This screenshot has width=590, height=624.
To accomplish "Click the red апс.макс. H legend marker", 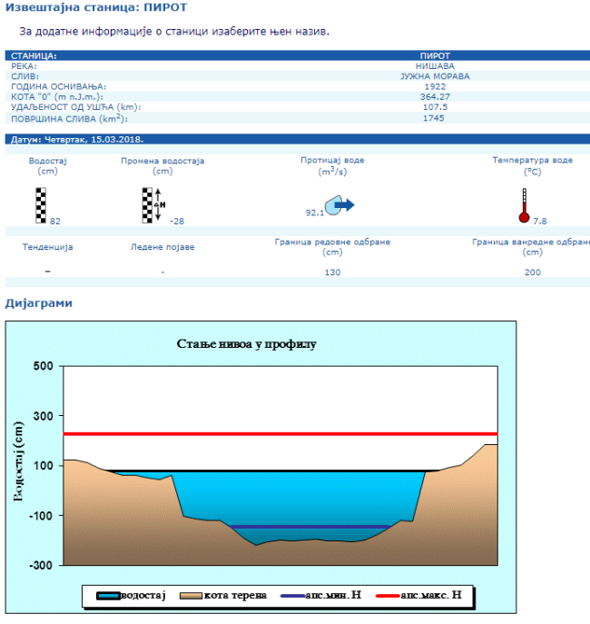I will point(392,596).
